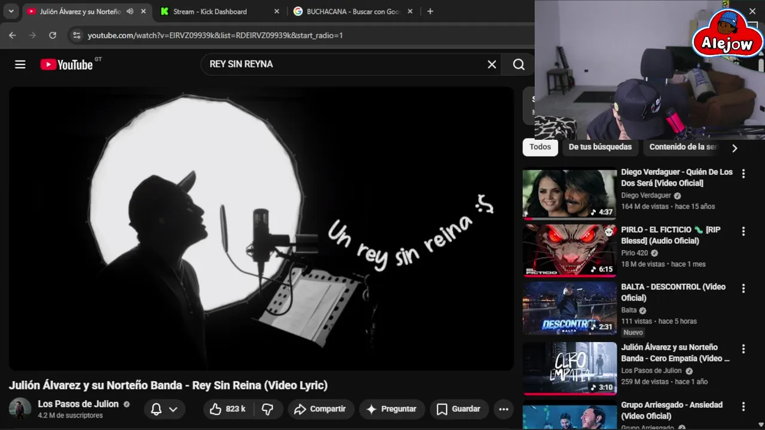The height and width of the screenshot is (430, 765).
Task: Select the Julión Álvarez YouTube tab
Action: coord(80,11)
